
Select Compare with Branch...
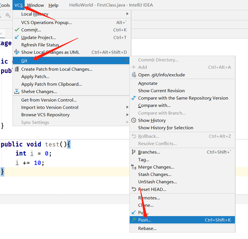[x=162, y=113]
